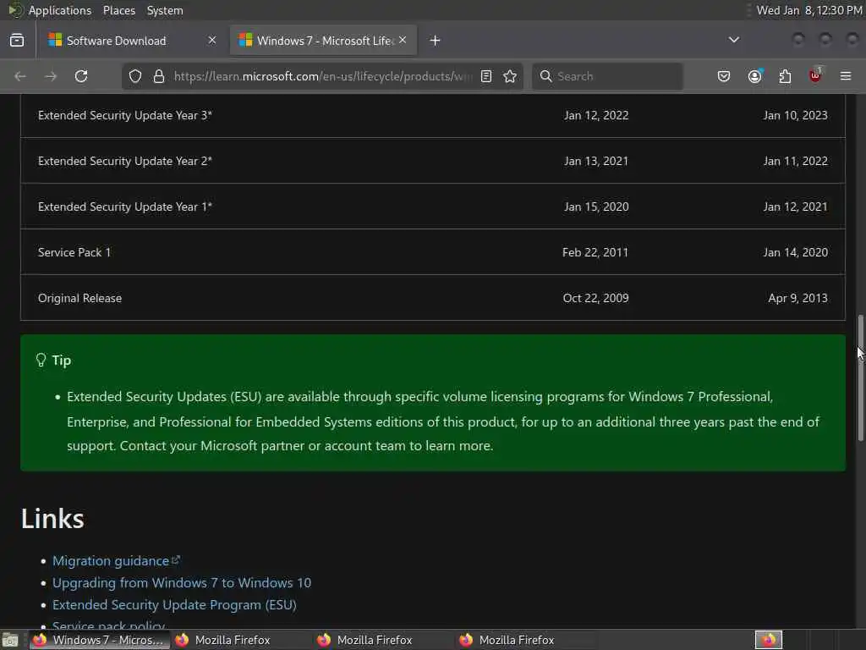
Task: Click the Firefox workspace switcher thumbnail
Action: pyautogui.click(x=768, y=640)
